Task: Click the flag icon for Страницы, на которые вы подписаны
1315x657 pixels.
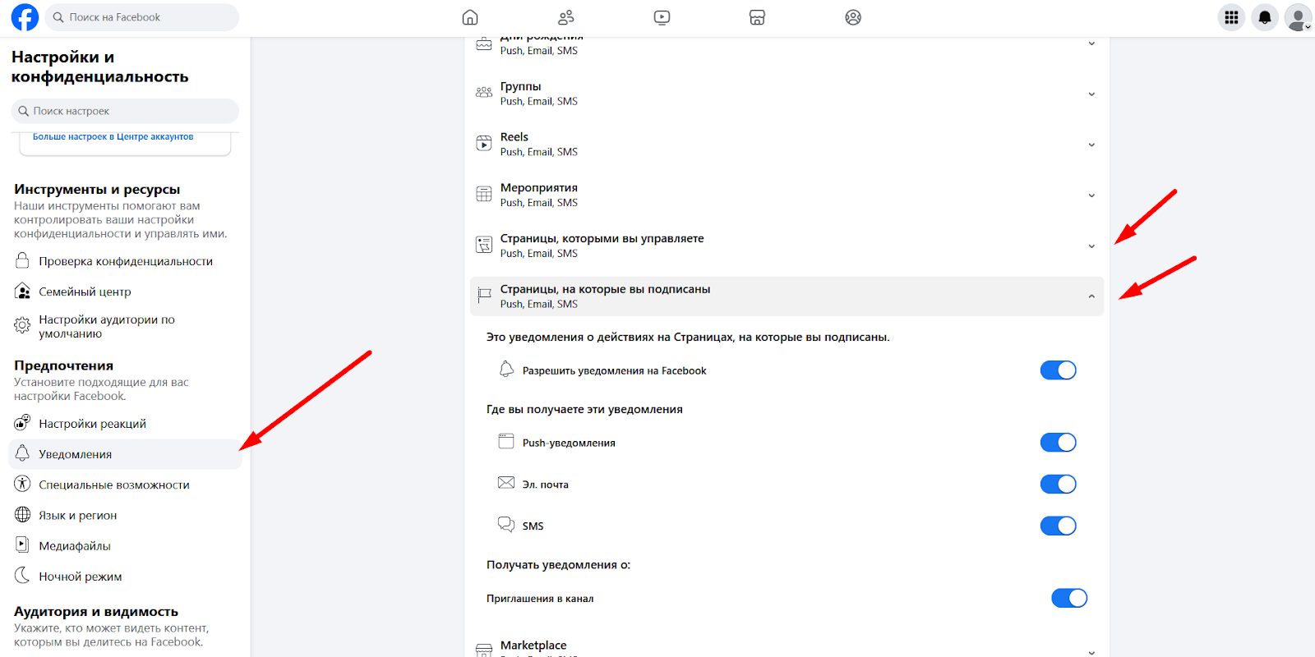Action: coord(484,296)
